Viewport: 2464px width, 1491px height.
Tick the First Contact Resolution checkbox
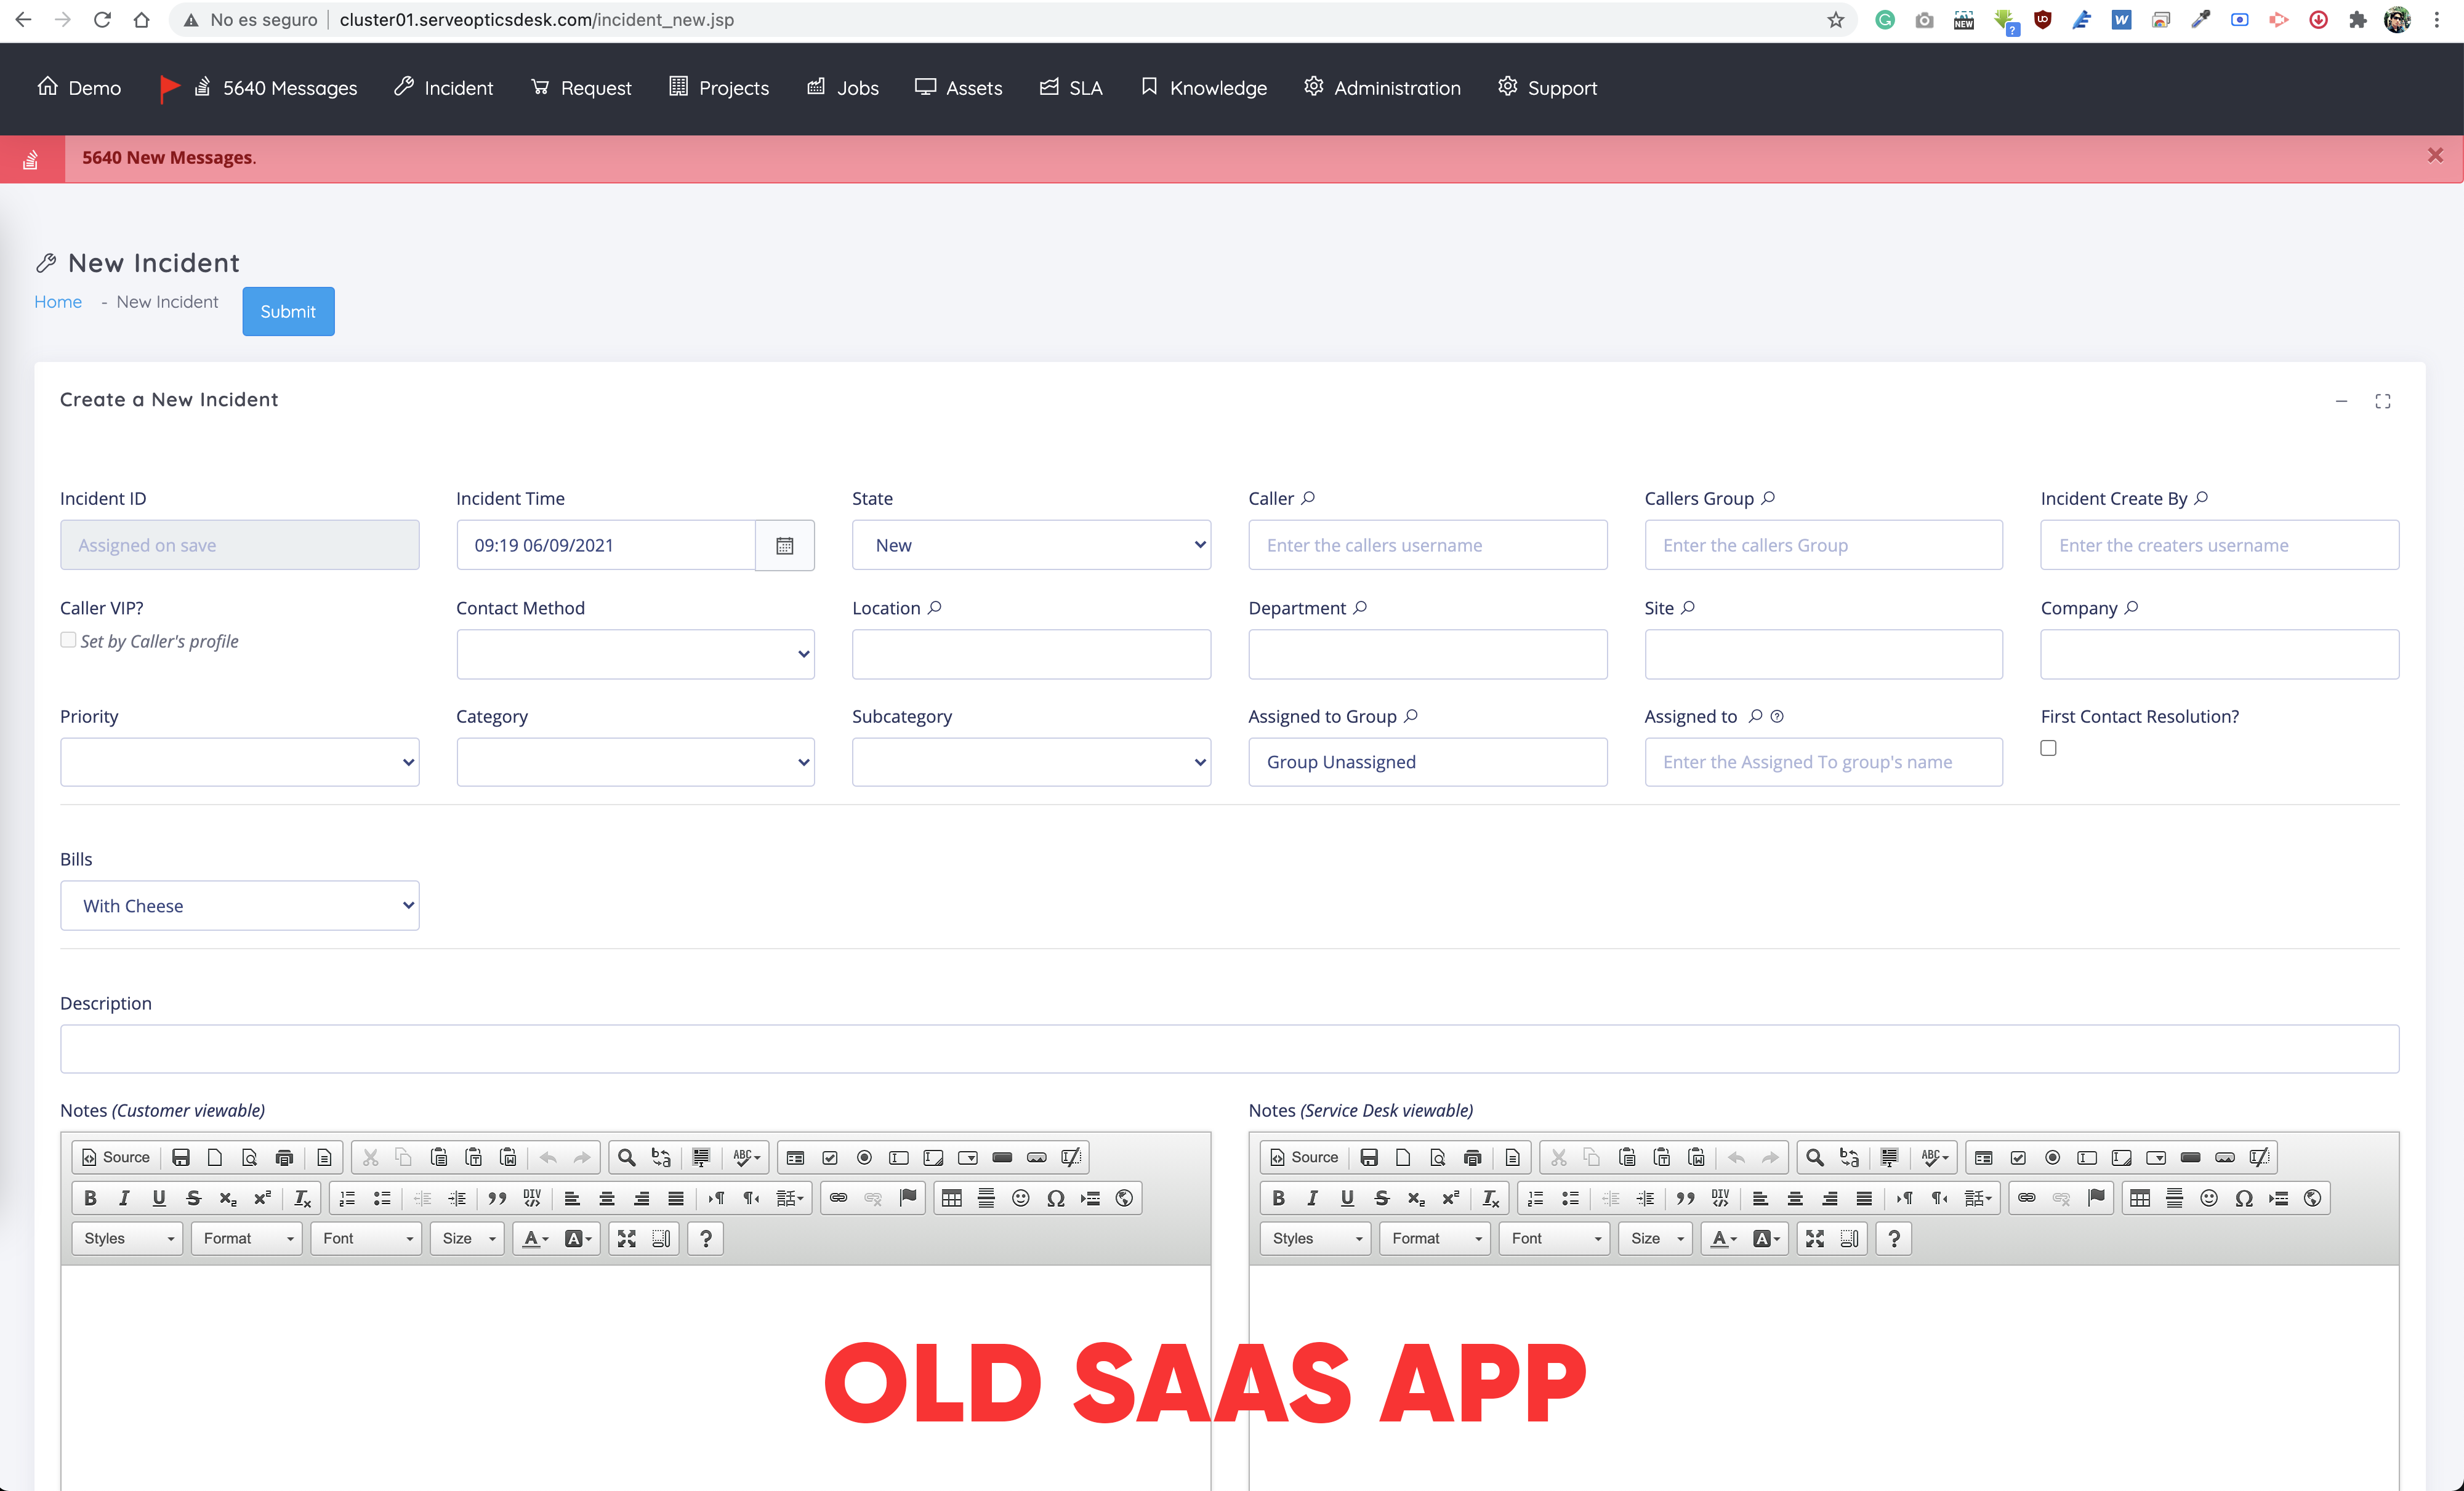pos(2048,748)
